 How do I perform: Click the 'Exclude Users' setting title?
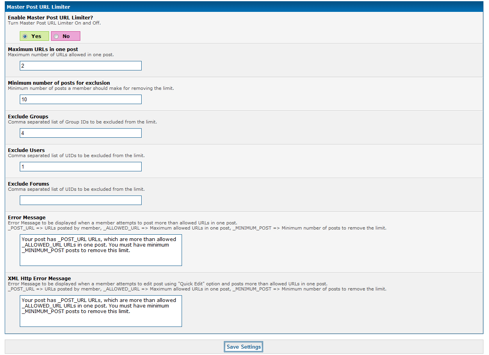(26, 150)
